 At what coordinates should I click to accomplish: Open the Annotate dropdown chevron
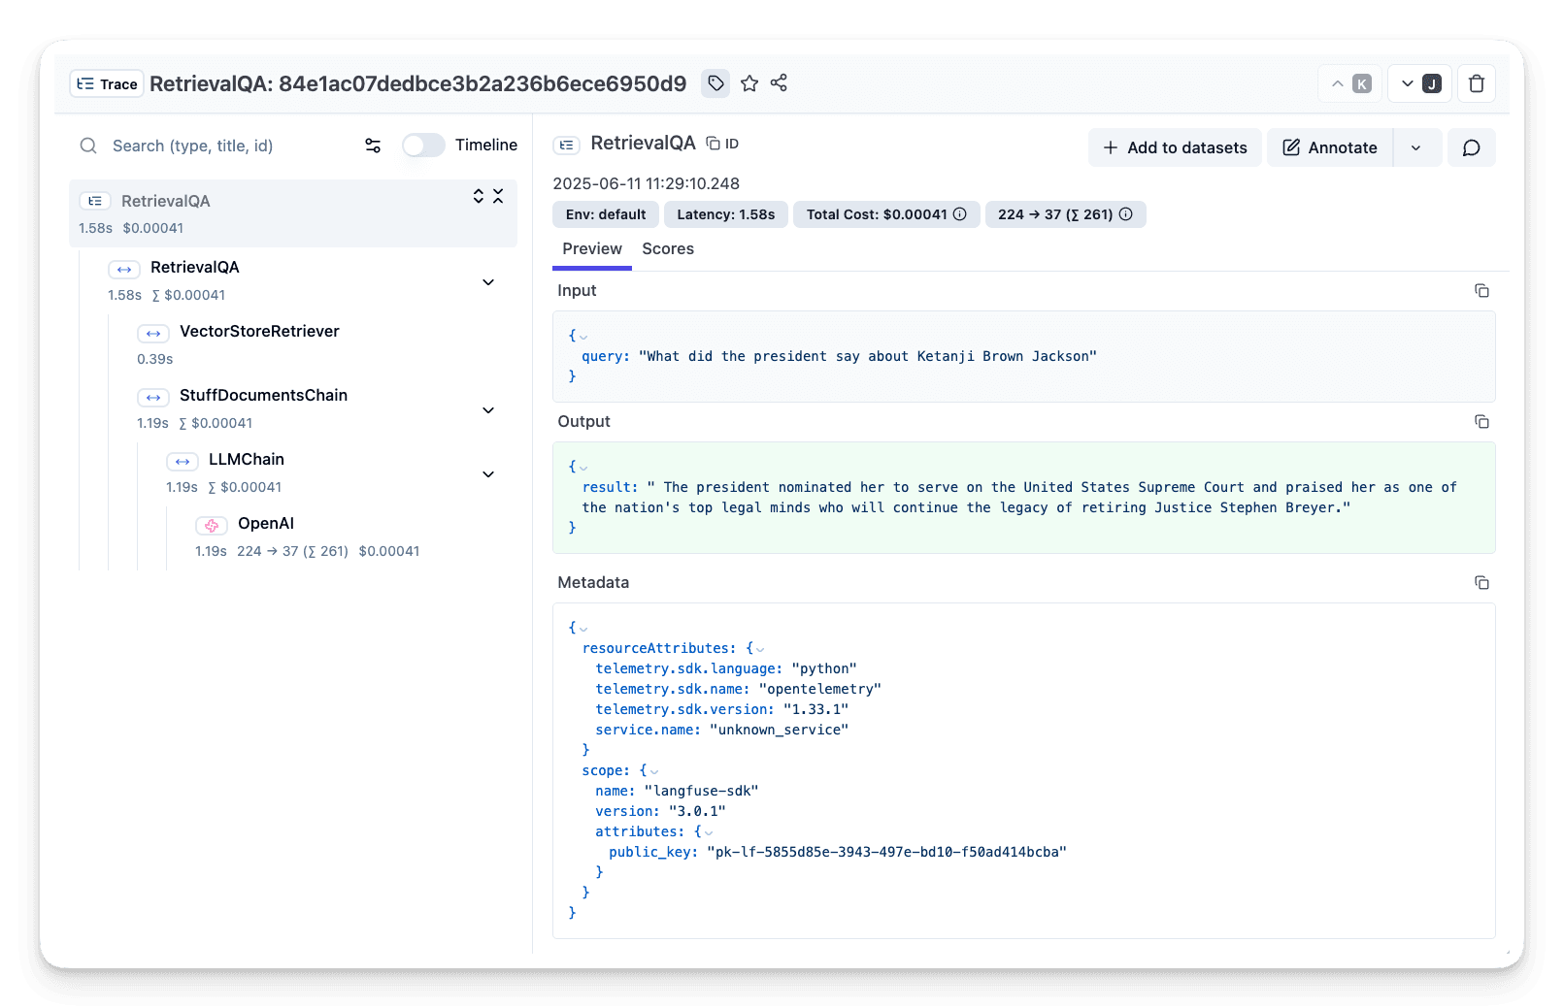1416,147
